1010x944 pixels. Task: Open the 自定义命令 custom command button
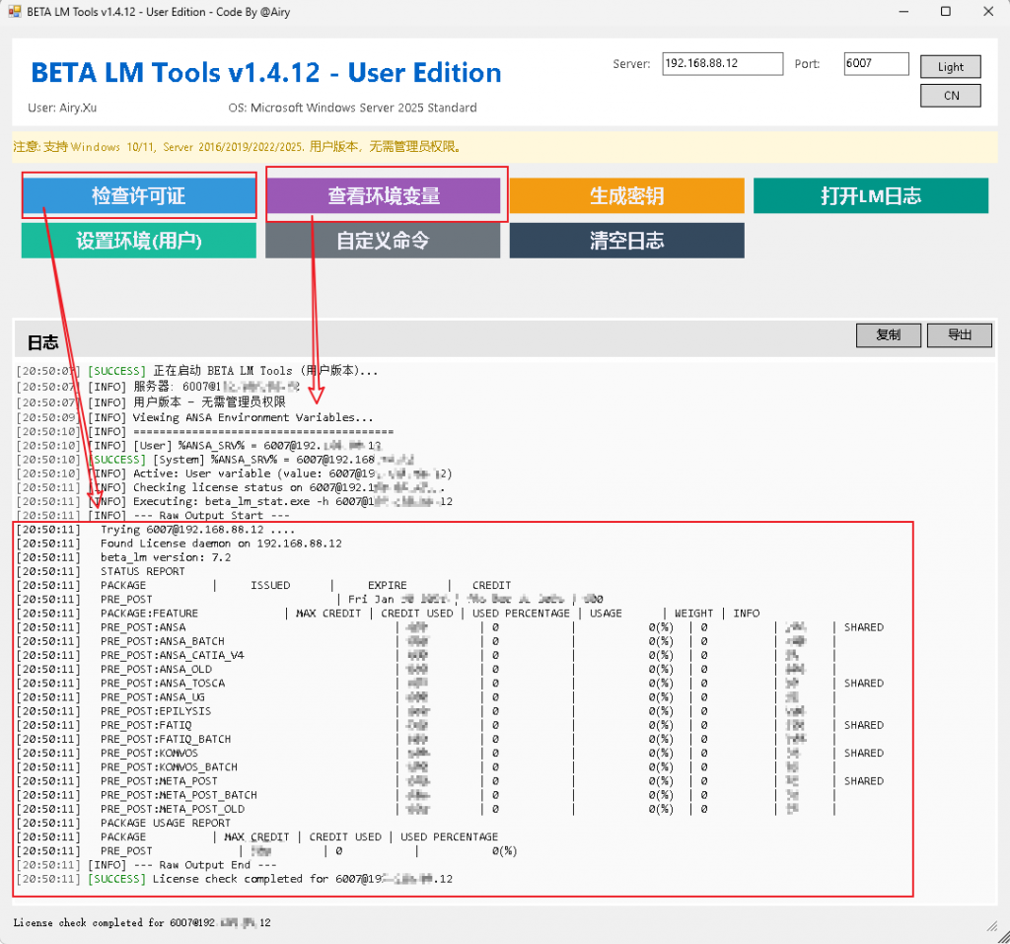(x=383, y=240)
